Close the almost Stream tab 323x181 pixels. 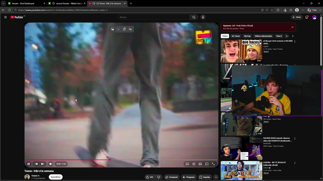click(x=85, y=4)
